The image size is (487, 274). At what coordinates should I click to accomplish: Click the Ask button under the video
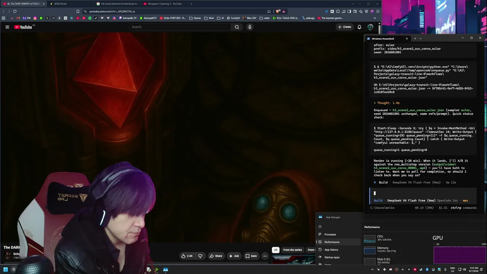(234, 256)
